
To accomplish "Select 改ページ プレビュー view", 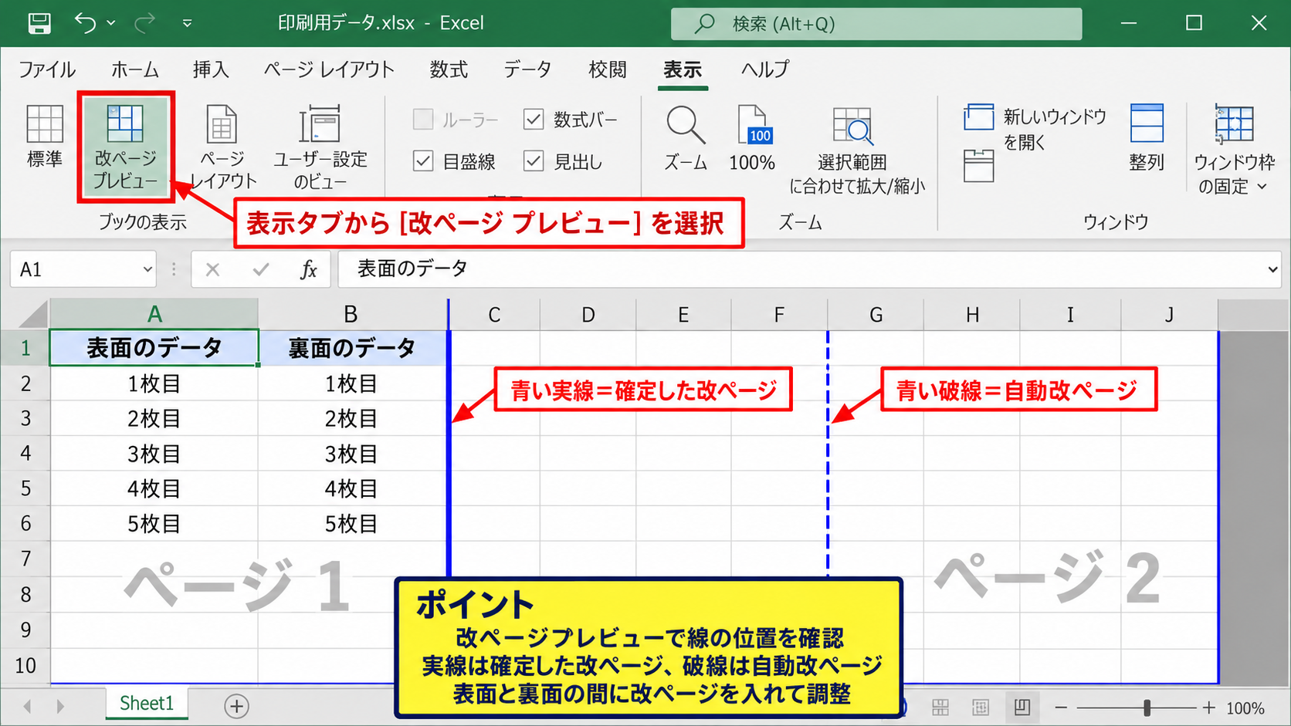I will pos(125,147).
